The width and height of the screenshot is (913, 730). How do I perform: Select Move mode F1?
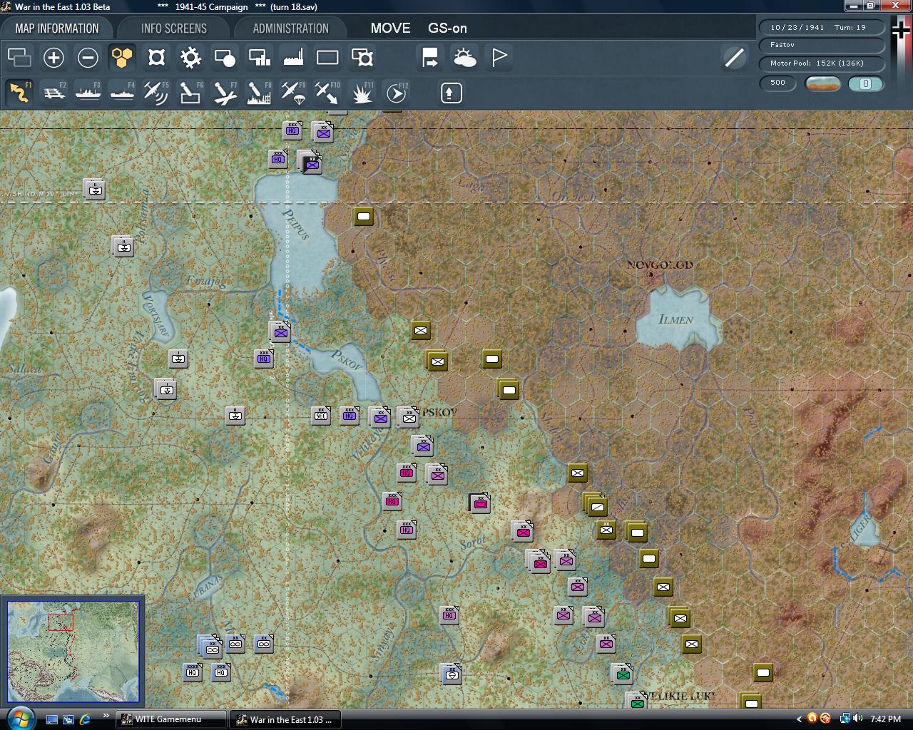tap(19, 93)
